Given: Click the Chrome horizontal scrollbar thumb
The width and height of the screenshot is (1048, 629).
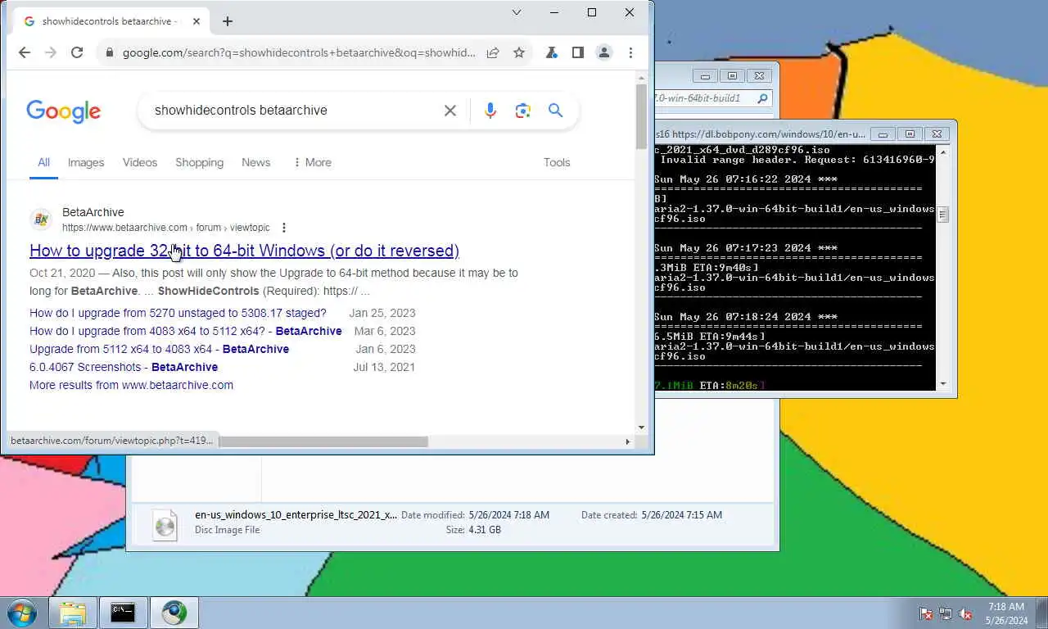Looking at the screenshot, I should pyautogui.click(x=323, y=441).
